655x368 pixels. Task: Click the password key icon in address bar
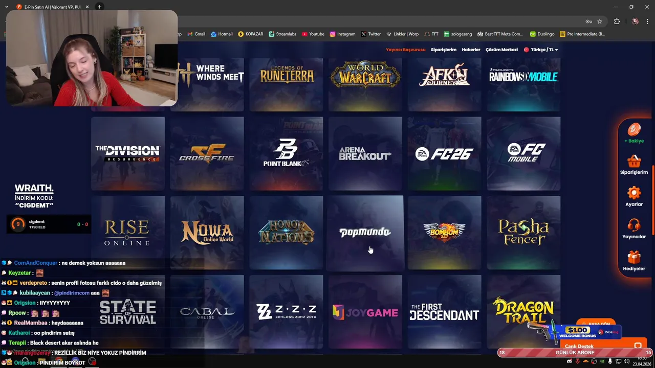(588, 21)
